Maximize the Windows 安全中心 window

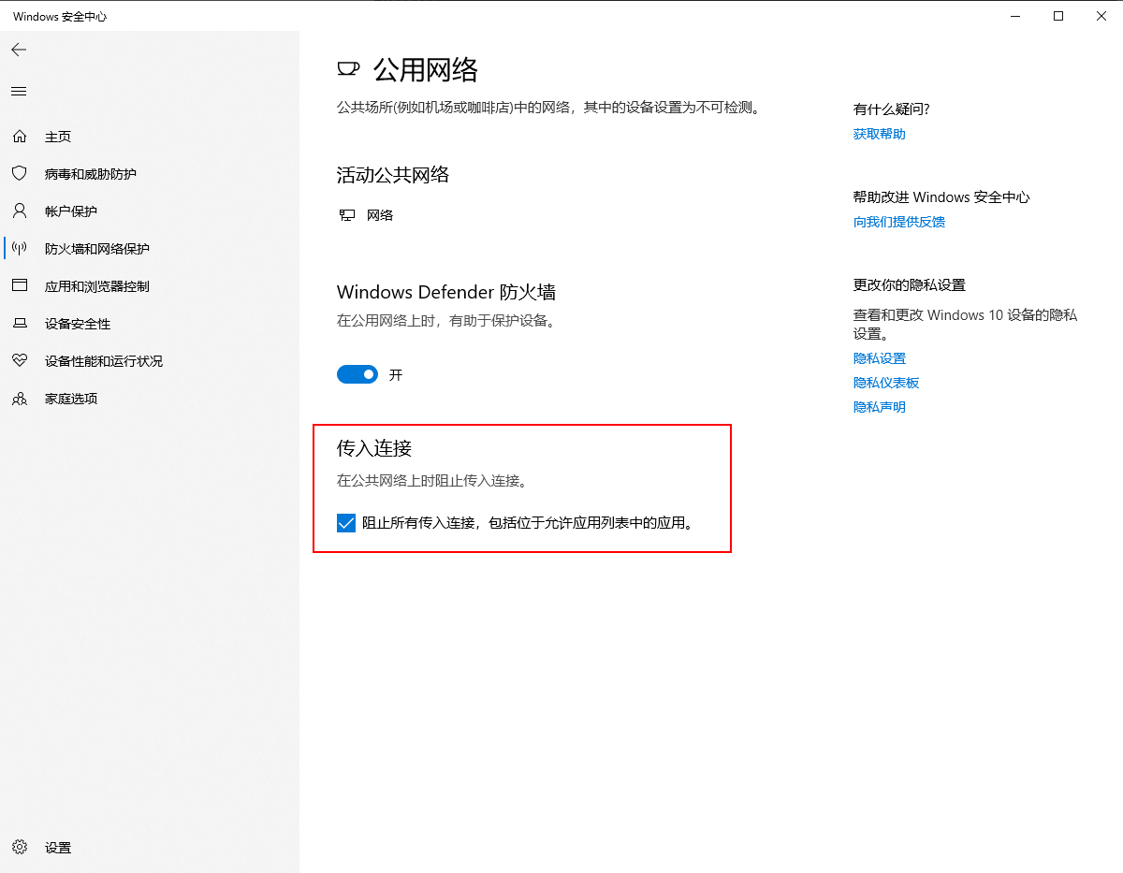(x=1058, y=16)
